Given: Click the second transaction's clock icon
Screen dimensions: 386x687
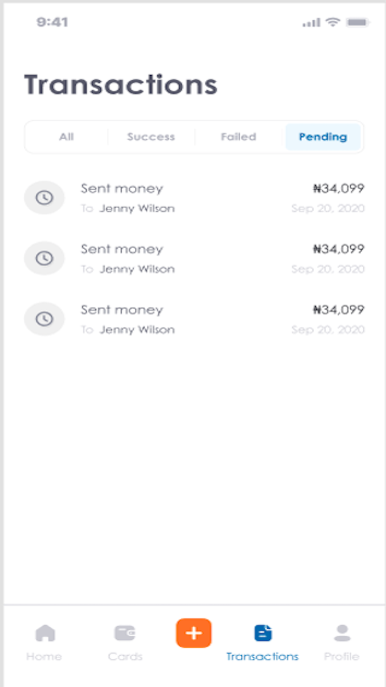Looking at the screenshot, I should (44, 258).
